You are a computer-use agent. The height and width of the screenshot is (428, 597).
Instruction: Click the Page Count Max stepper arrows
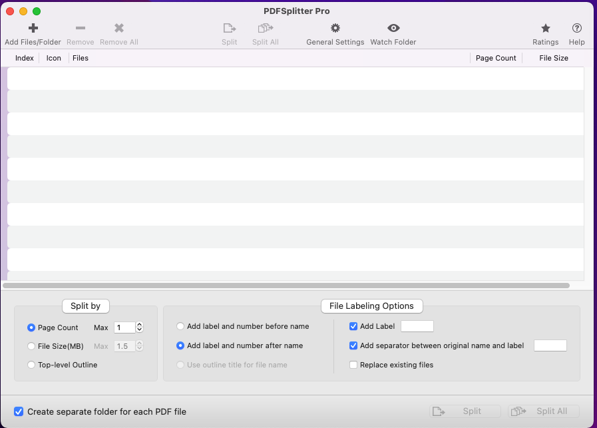pos(139,327)
